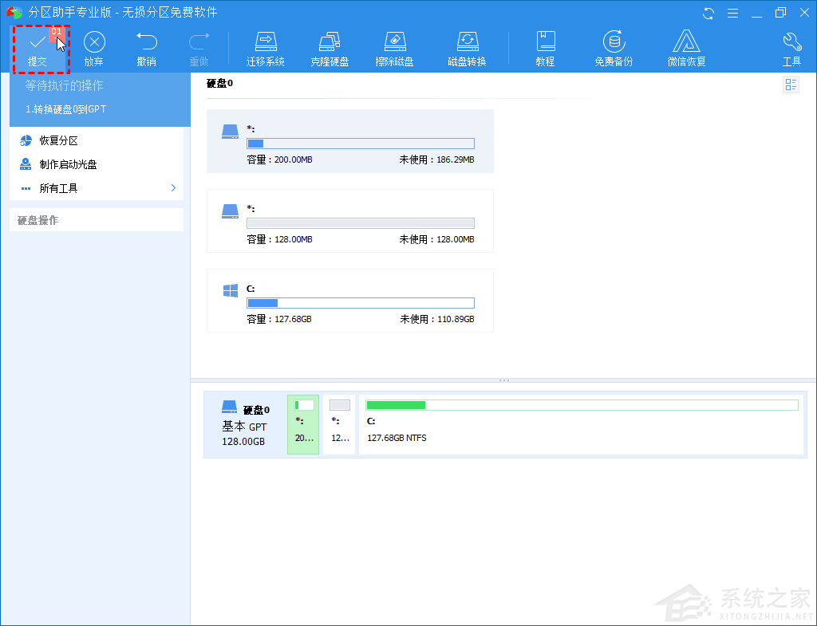Click the refresh icon in title bar
Viewport: 817px width, 626px height.
[708, 13]
